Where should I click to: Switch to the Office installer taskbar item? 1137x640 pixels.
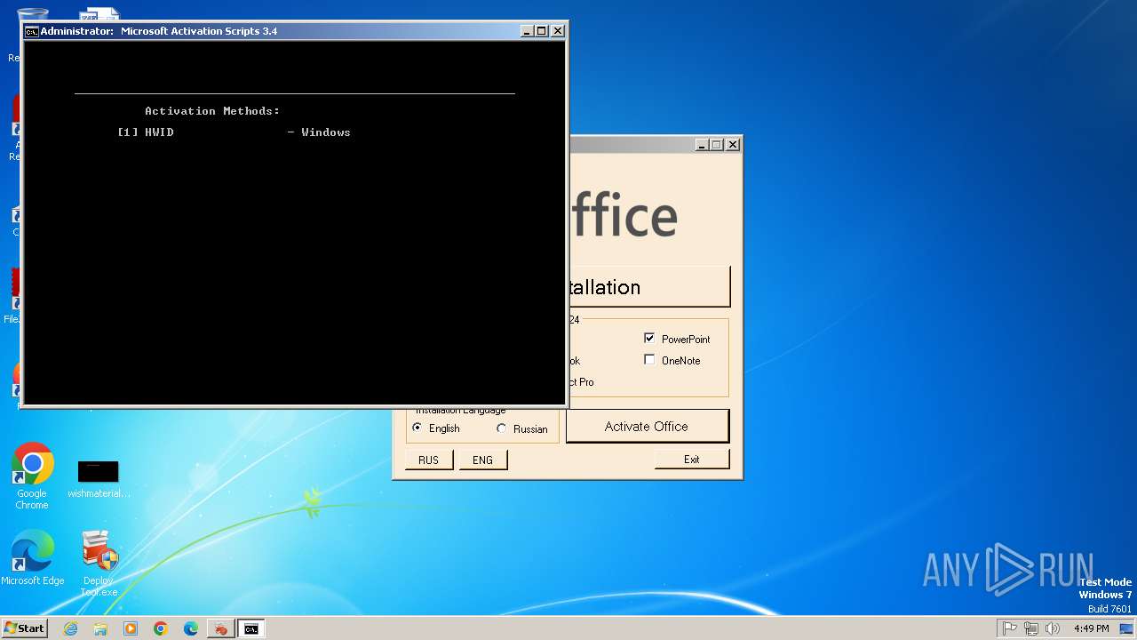(219, 628)
